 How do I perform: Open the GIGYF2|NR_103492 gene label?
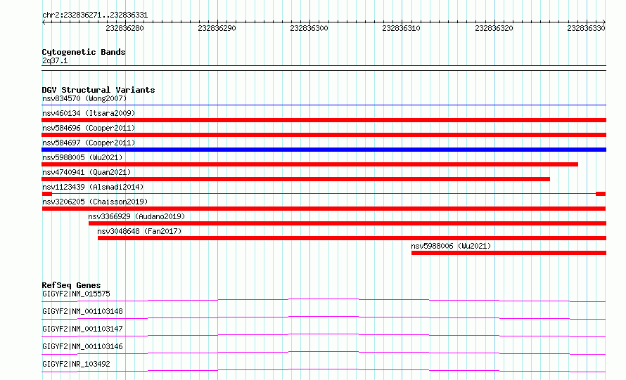point(76,364)
